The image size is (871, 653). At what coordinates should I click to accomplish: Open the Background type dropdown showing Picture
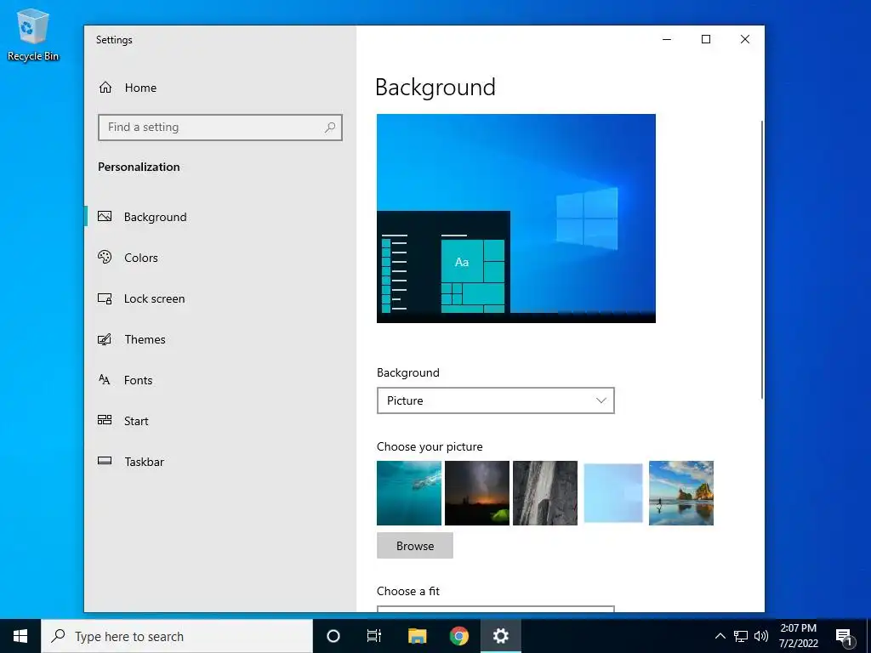(x=496, y=400)
